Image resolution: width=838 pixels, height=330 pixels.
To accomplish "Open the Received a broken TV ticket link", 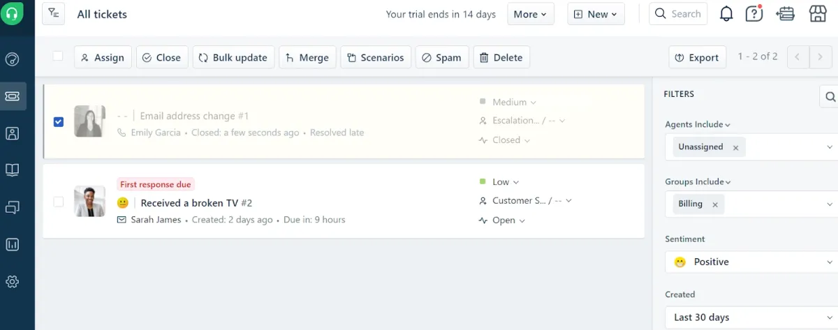I will pos(189,203).
